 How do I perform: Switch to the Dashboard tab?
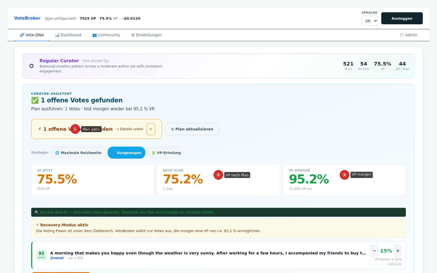coord(68,35)
